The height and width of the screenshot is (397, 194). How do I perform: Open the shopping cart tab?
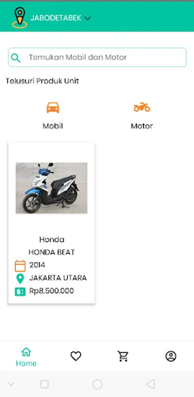(x=123, y=356)
